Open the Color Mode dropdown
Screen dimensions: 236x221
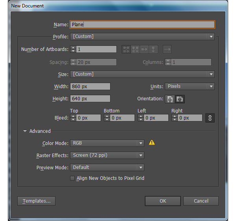[107, 143]
